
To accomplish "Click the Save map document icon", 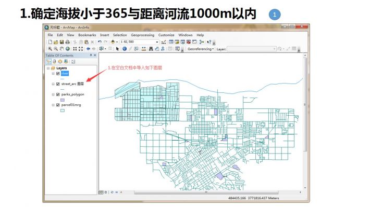I will [x=61, y=42].
